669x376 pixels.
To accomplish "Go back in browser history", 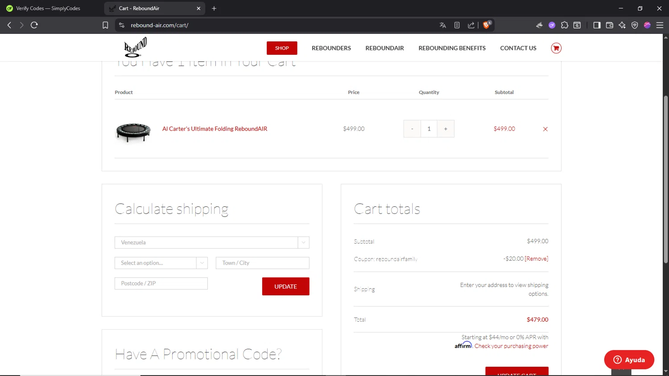I will point(9,25).
